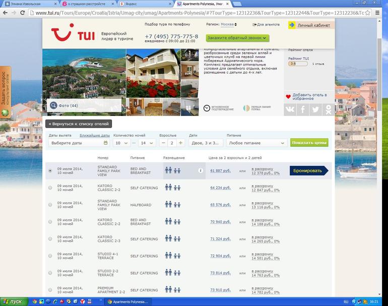
Task: Decrease adults count with minus
Action: (163, 143)
